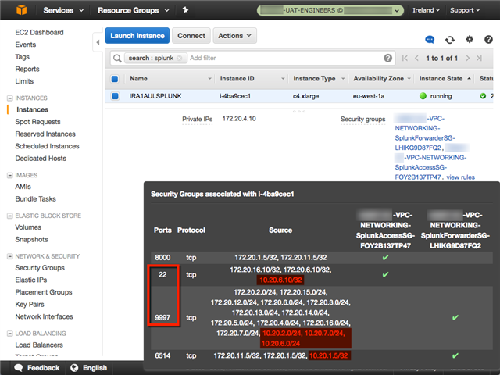
Task: Open Reports in sidebar
Action: pyautogui.click(x=27, y=69)
